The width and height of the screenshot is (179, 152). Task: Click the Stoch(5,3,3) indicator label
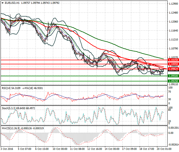[9, 108]
